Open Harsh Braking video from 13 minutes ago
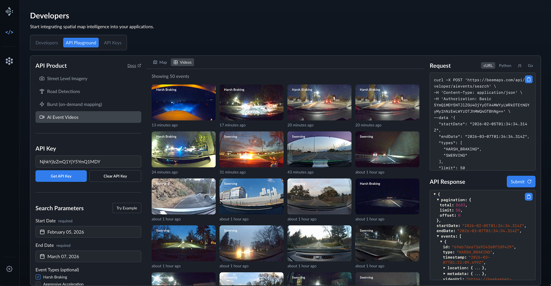 [184, 103]
